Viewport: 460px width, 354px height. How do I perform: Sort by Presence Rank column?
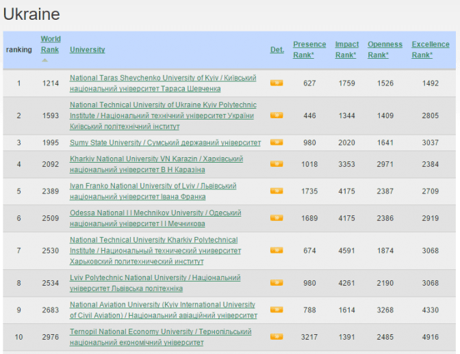(309, 49)
